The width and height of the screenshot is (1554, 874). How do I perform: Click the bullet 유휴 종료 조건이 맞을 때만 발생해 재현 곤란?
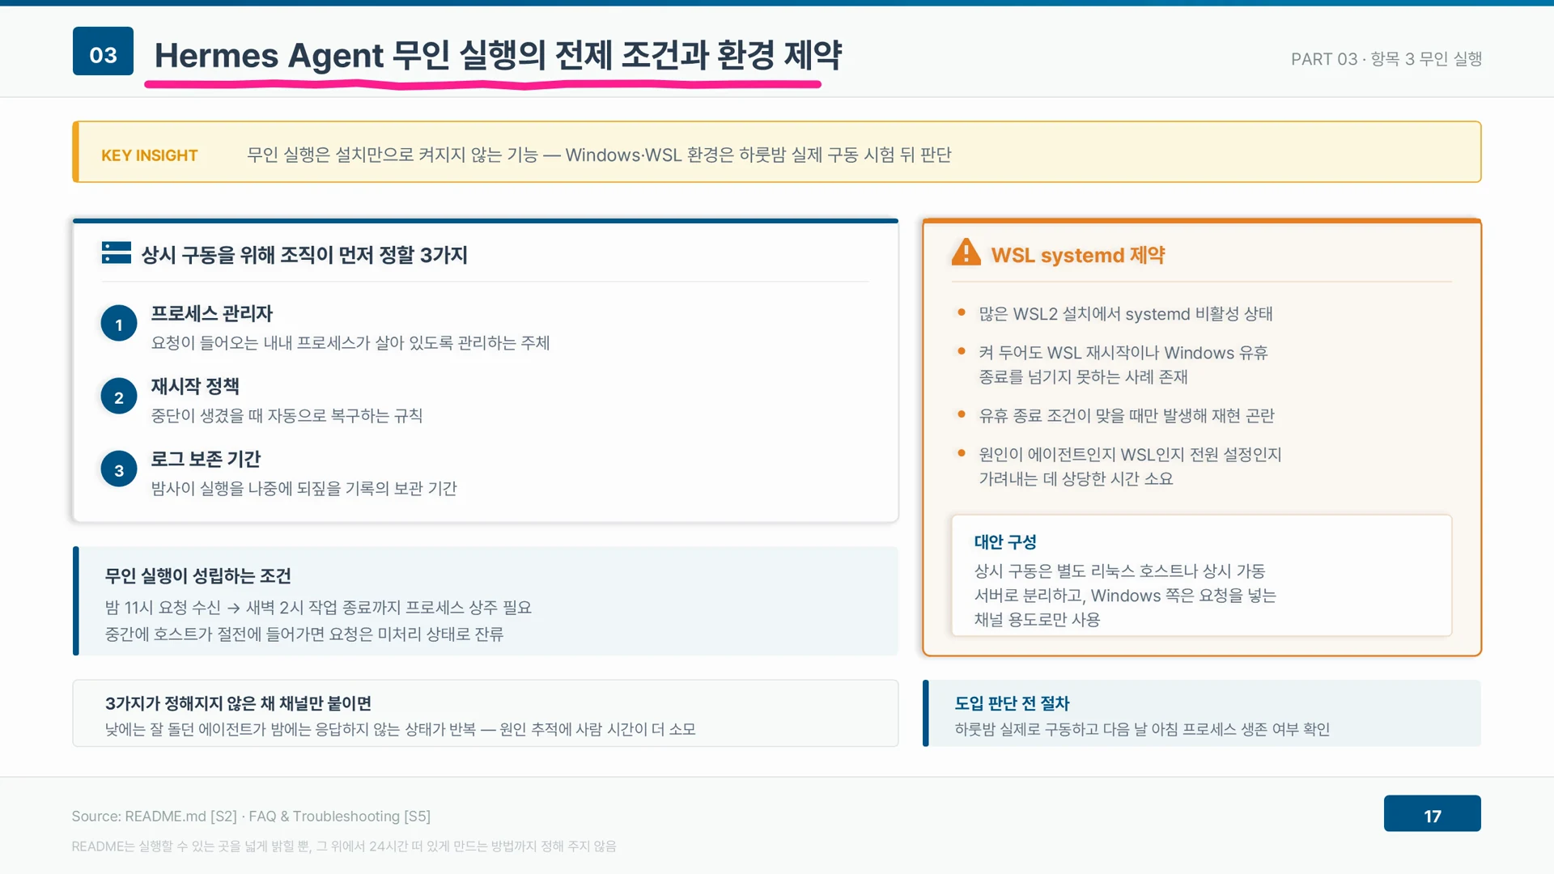pyautogui.click(x=1127, y=416)
